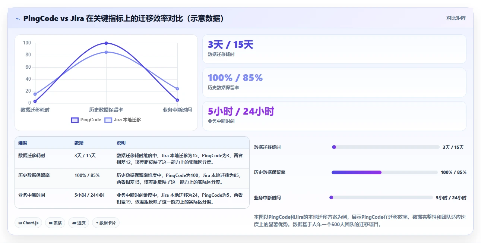Click the chart icon before the PingCode title

(18, 19)
